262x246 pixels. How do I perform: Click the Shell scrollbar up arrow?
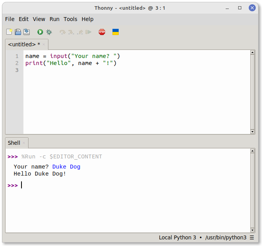click(252, 151)
